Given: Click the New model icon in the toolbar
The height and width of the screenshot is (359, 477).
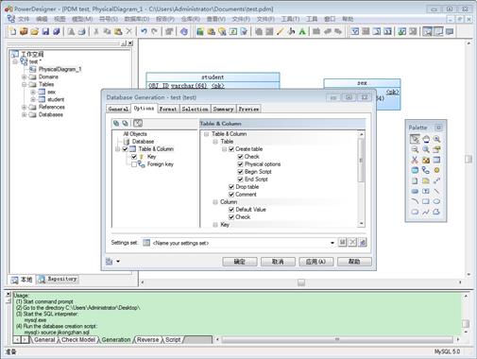Looking at the screenshot, I should (x=13, y=31).
